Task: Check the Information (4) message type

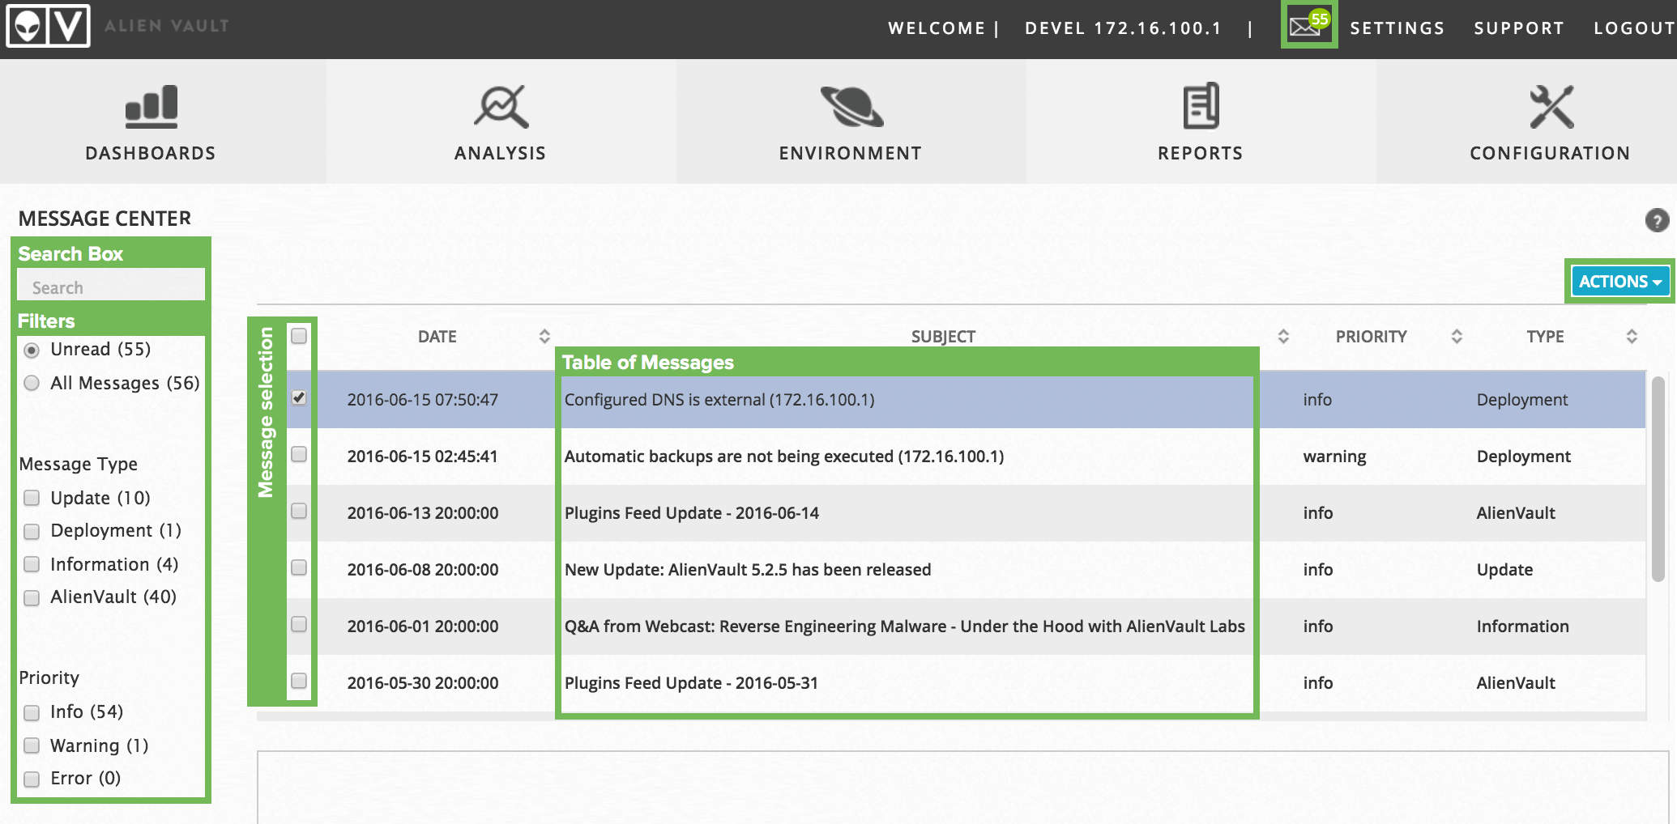Action: [32, 564]
